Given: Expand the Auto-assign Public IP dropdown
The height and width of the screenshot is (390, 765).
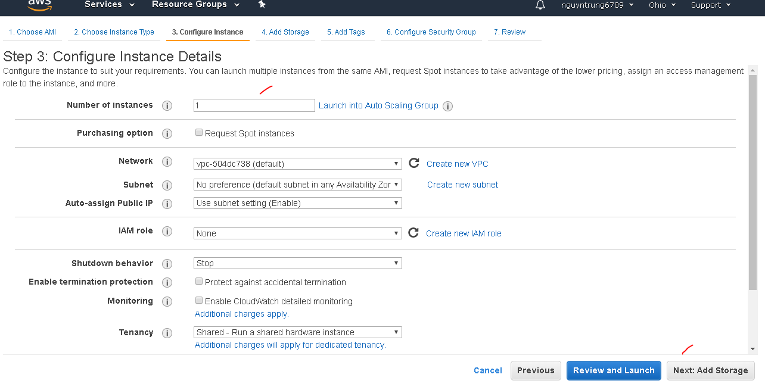Looking at the screenshot, I should pyautogui.click(x=298, y=203).
